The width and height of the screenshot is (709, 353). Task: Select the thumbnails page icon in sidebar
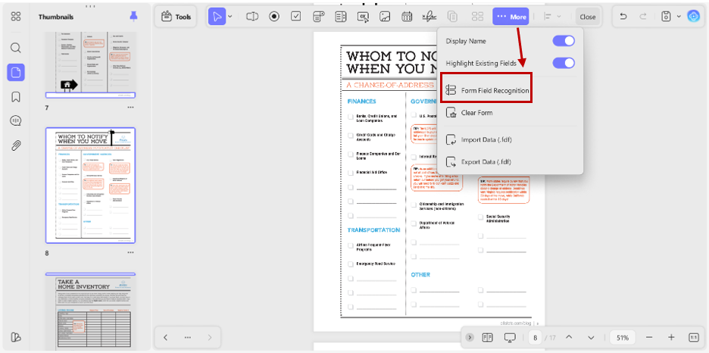[16, 72]
